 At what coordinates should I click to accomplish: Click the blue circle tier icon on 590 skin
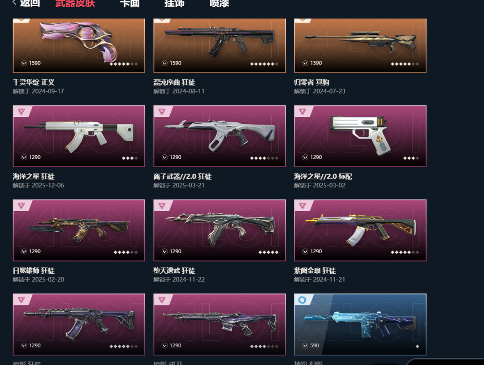(x=302, y=300)
